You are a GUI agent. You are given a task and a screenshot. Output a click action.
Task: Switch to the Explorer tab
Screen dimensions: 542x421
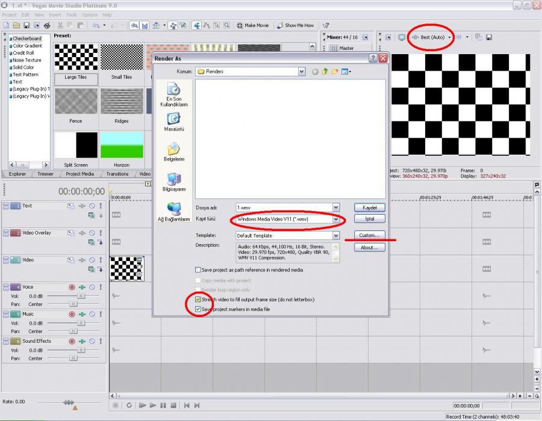click(17, 174)
